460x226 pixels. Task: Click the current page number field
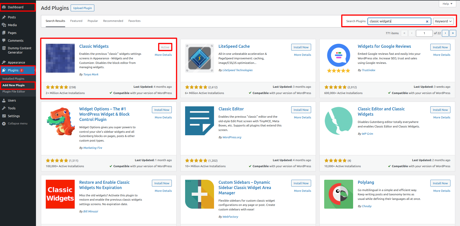coord(424,33)
